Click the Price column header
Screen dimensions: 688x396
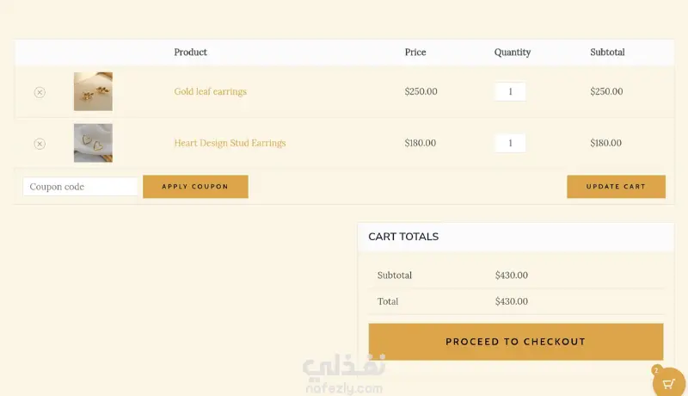tap(415, 53)
